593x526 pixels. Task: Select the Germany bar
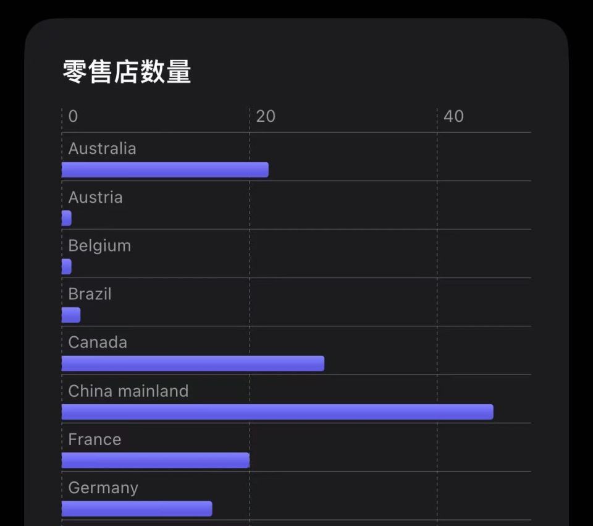(137, 509)
